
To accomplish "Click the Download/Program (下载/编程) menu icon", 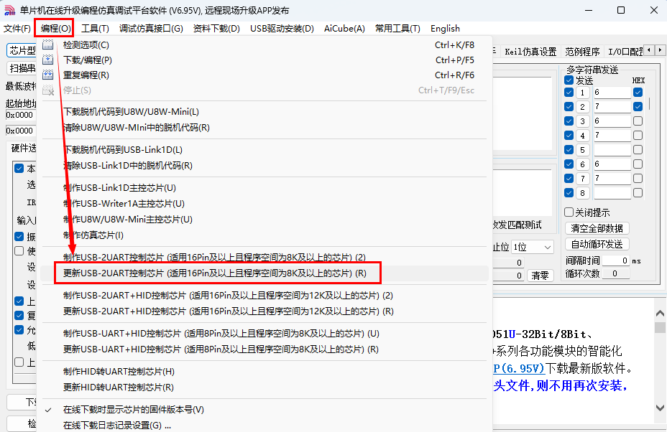I will 48,60.
